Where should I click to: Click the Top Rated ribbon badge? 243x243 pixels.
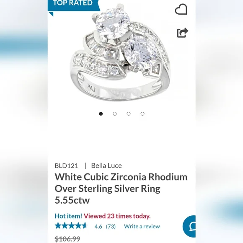tap(73, 5)
